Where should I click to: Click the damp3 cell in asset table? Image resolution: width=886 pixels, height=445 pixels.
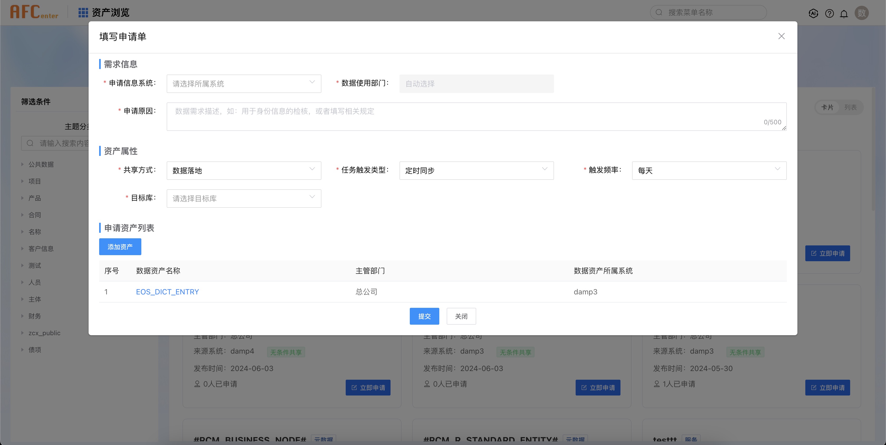585,292
